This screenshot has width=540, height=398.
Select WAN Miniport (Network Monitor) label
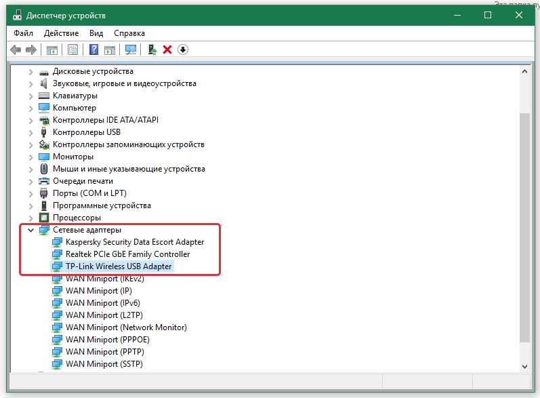pos(126,327)
